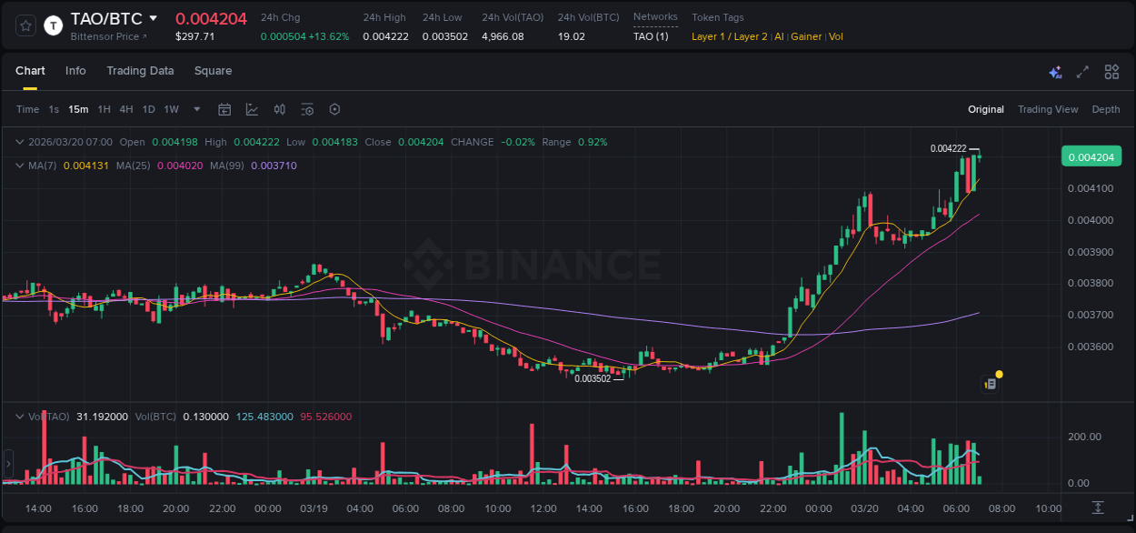Viewport: 1136px width, 533px height.
Task: Open the go-to-date calendar icon
Action: (x=224, y=109)
